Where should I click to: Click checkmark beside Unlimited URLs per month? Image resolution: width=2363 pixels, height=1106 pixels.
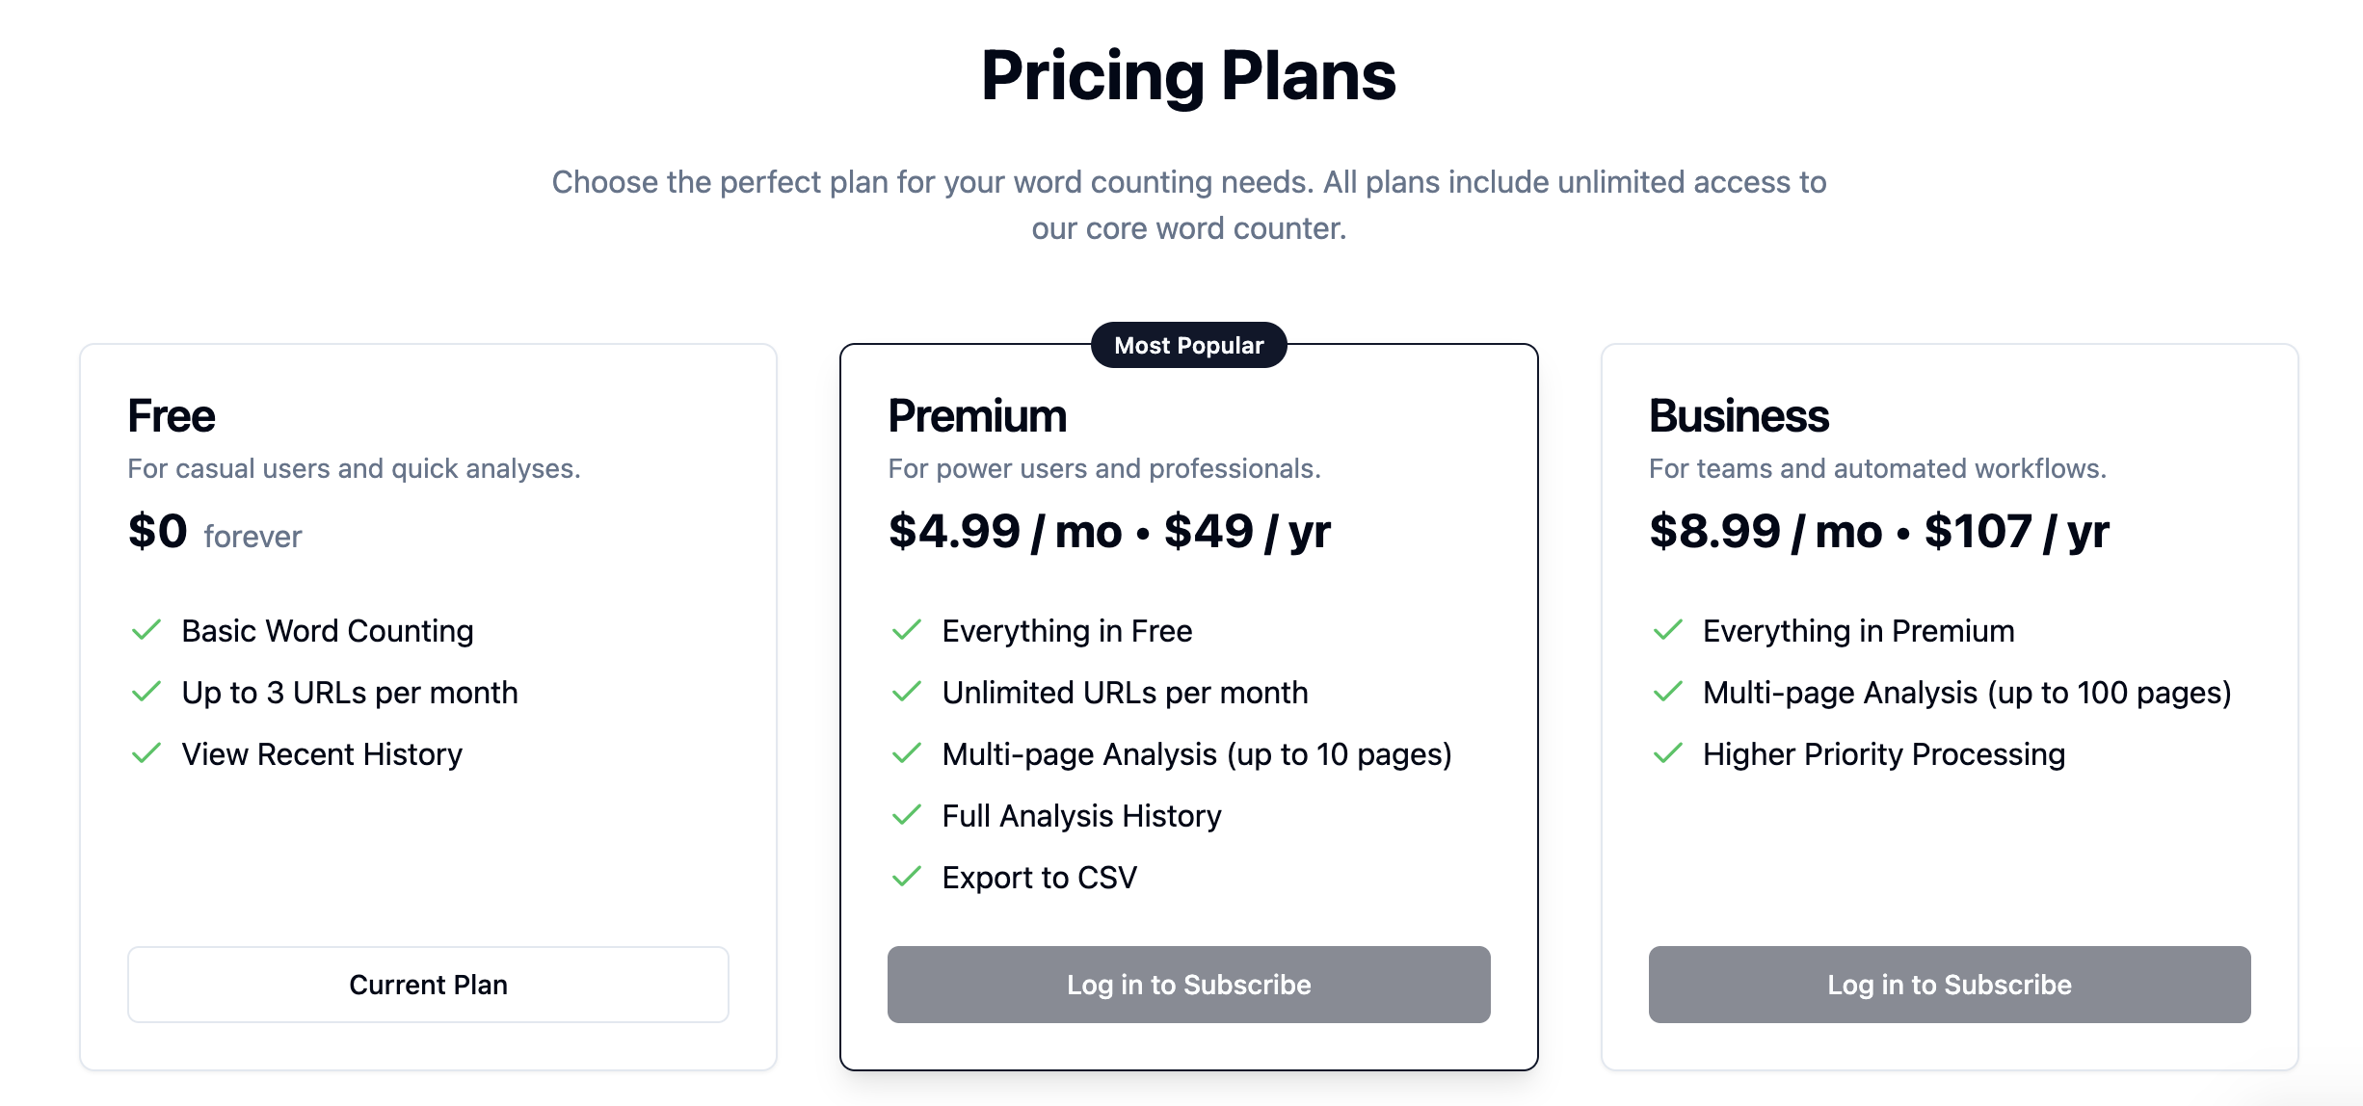coord(907,693)
